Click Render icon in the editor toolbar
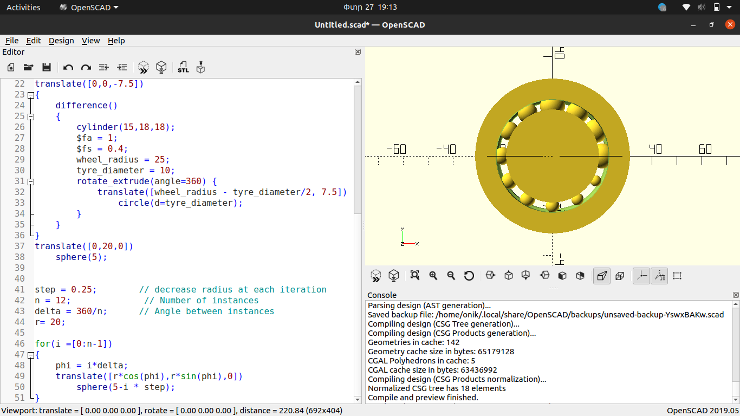Viewport: 740px width, 416px height. tap(161, 67)
